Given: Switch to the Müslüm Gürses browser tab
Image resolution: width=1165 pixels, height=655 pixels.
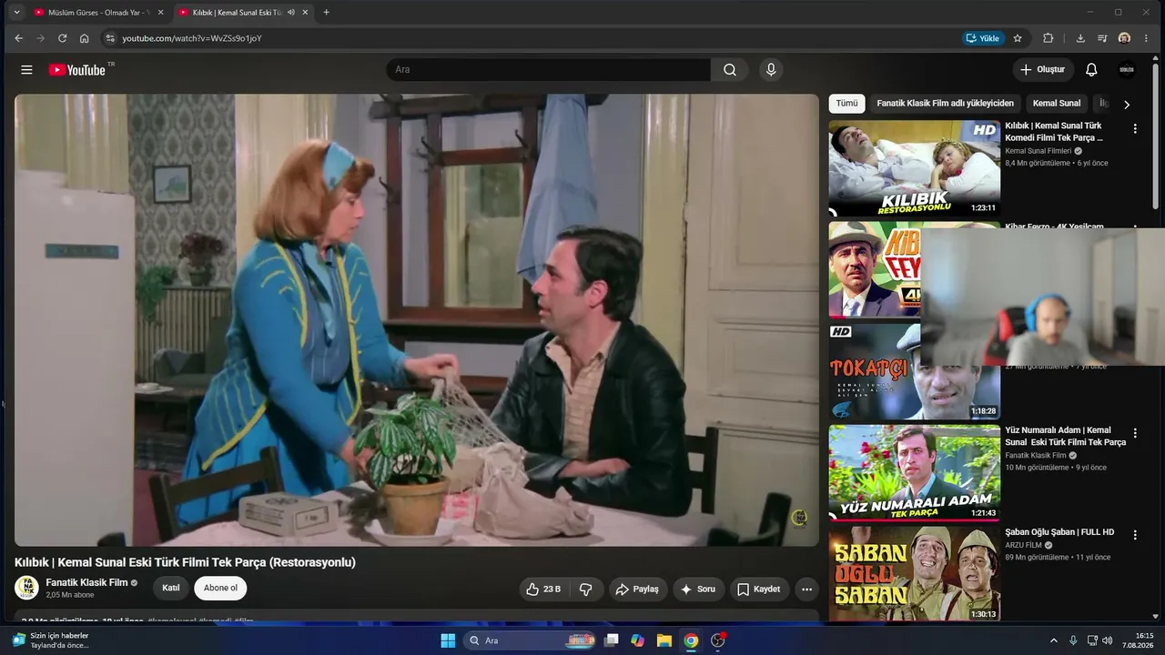Looking at the screenshot, I should click(x=98, y=13).
